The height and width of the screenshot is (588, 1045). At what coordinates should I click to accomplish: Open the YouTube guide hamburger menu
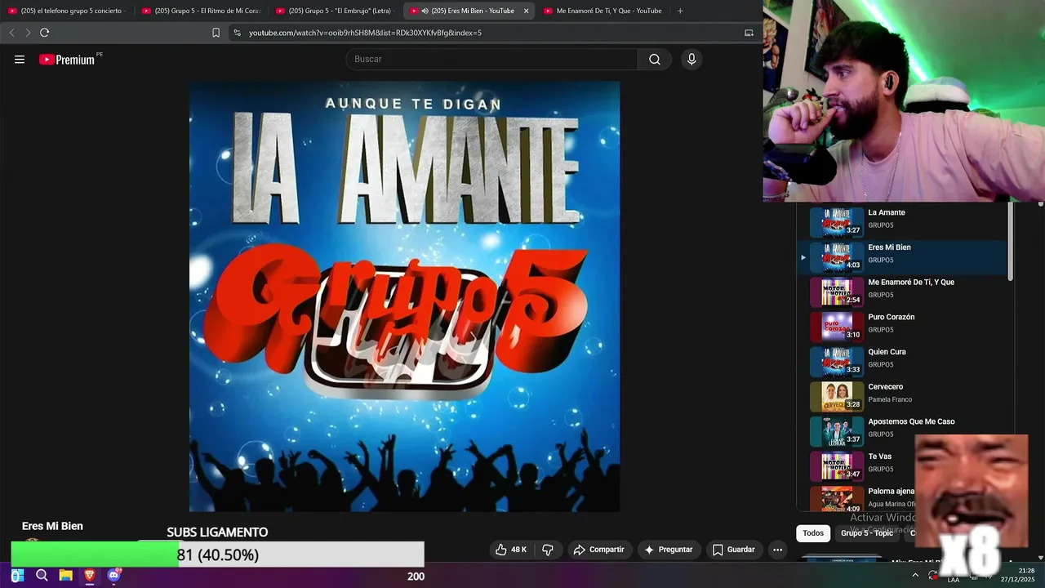click(x=20, y=60)
